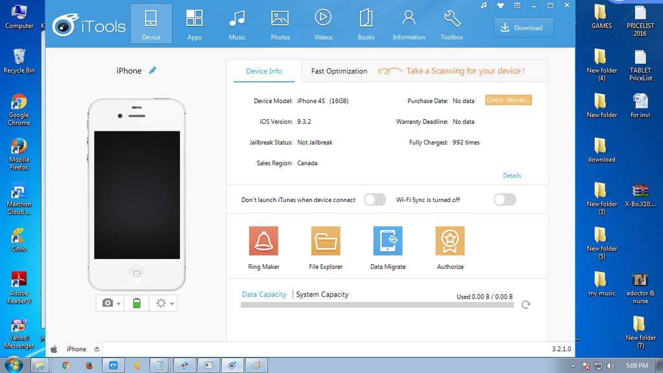Open the Toolbox section
This screenshot has height=373, width=663.
(x=451, y=24)
